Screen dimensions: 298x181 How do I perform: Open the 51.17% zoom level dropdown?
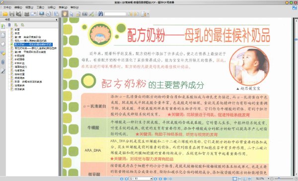[268, 179]
